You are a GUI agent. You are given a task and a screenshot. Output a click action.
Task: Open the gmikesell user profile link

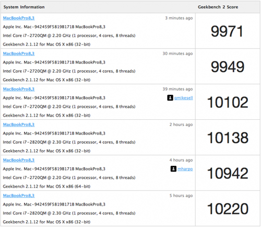click(x=183, y=98)
